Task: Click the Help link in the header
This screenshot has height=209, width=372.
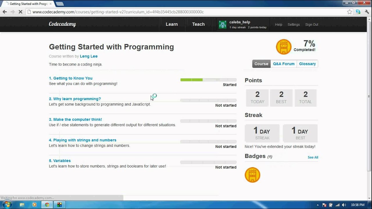Action: (x=279, y=25)
